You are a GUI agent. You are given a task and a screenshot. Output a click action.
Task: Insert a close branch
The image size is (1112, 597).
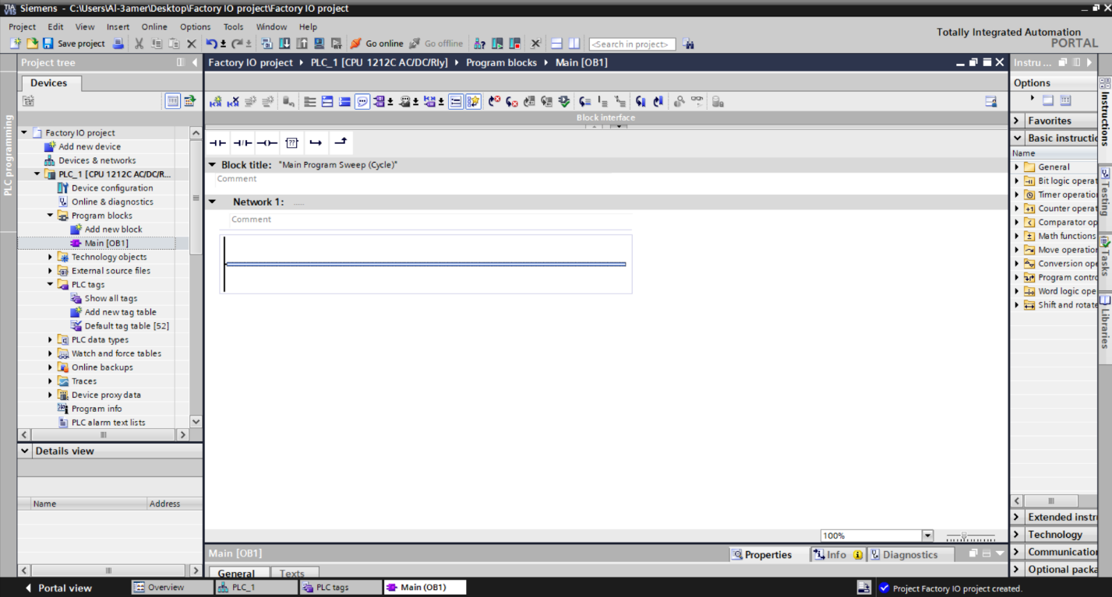click(341, 142)
